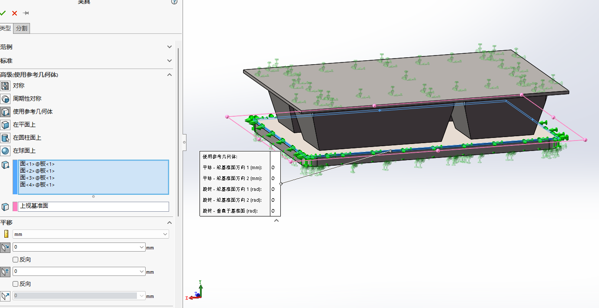Select 面<2>@板<1> in the face list

coord(37,171)
